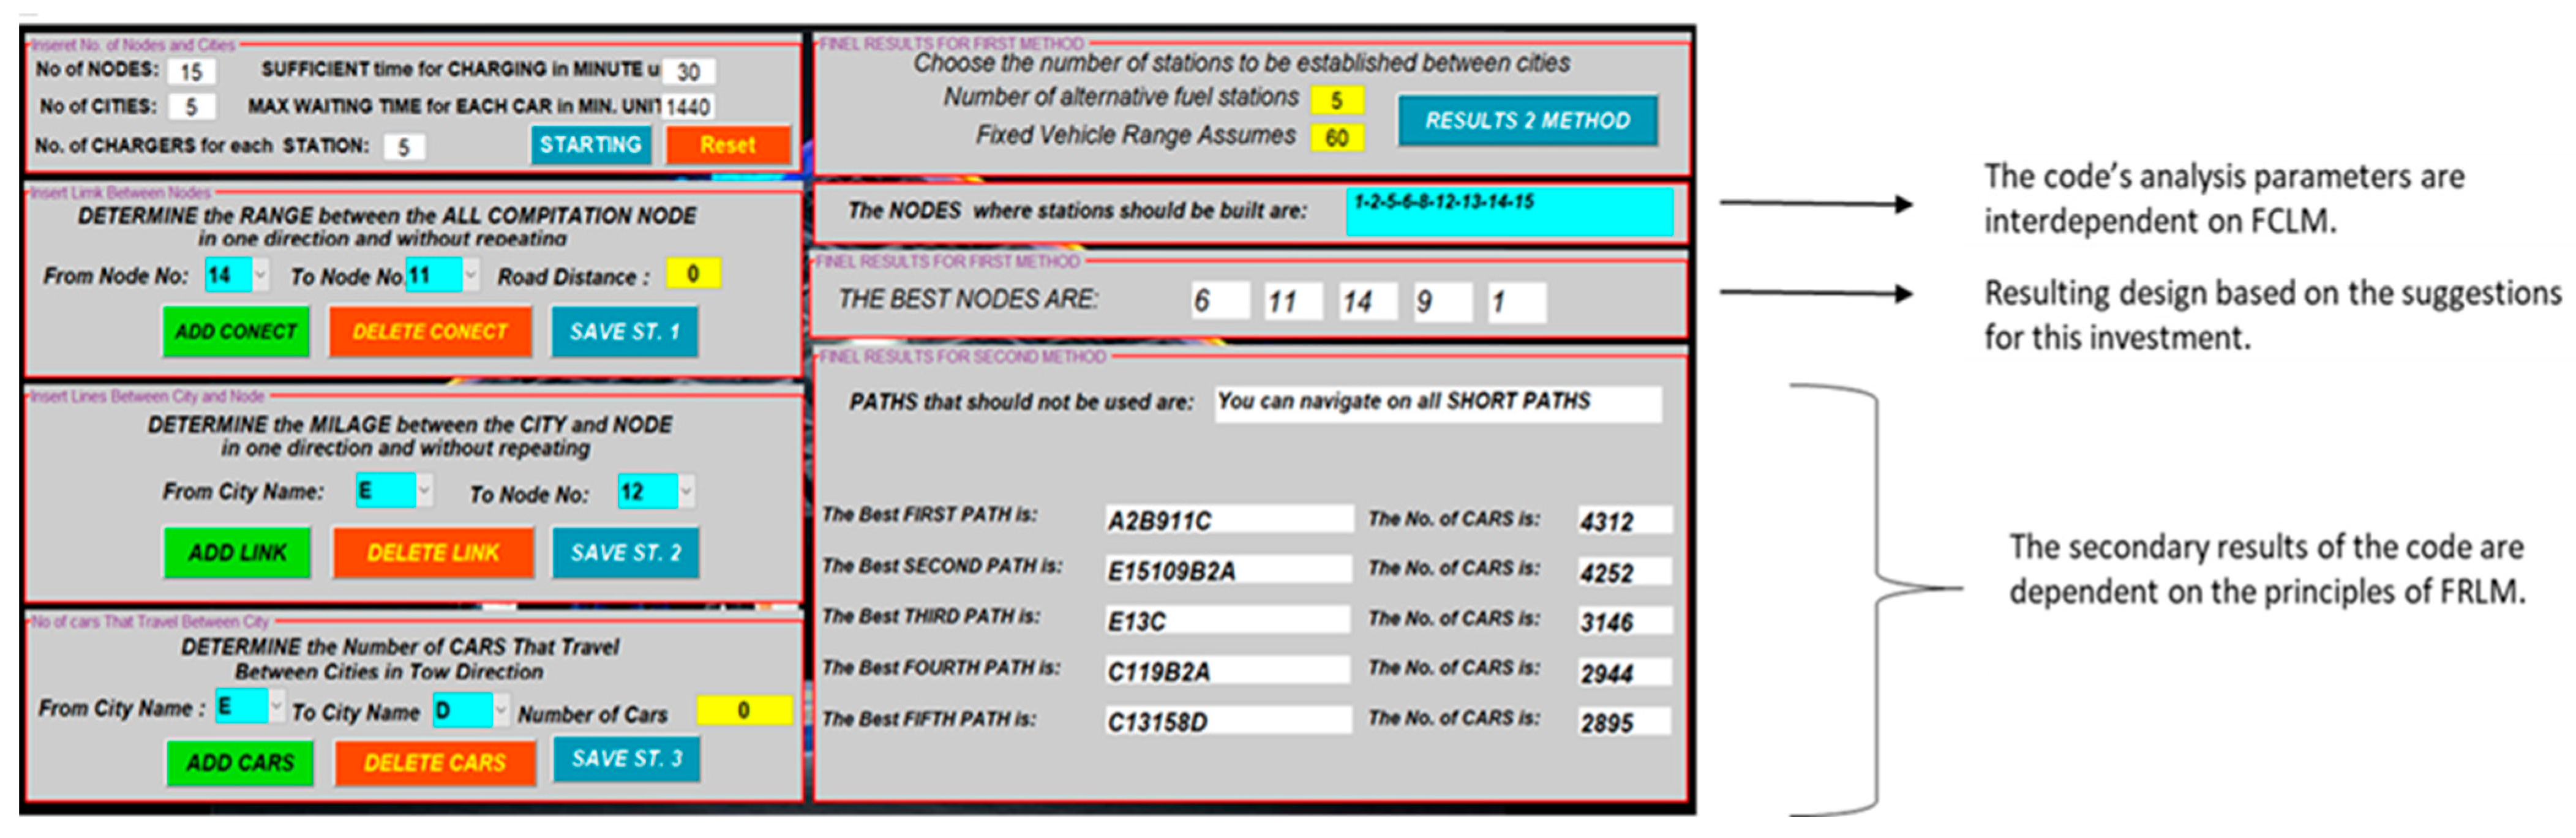The height and width of the screenshot is (838, 2576).
Task: Expand the To Node No dropdown showing 11
Action: (x=470, y=275)
